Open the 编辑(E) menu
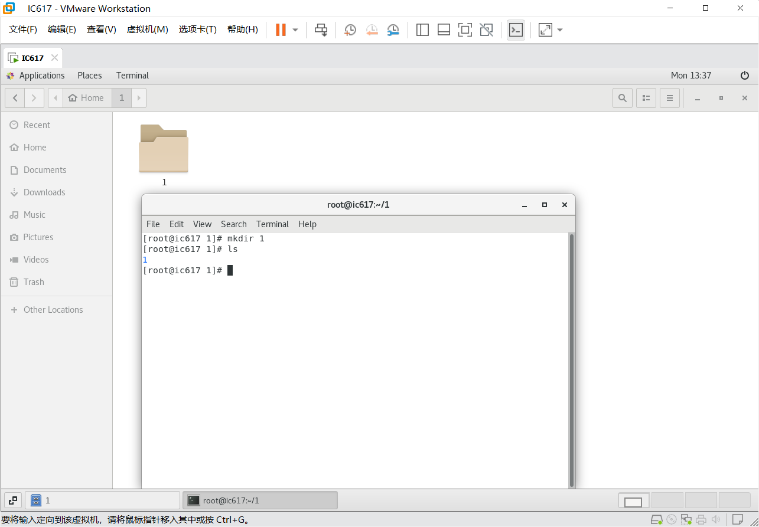759x527 pixels. pos(62,30)
